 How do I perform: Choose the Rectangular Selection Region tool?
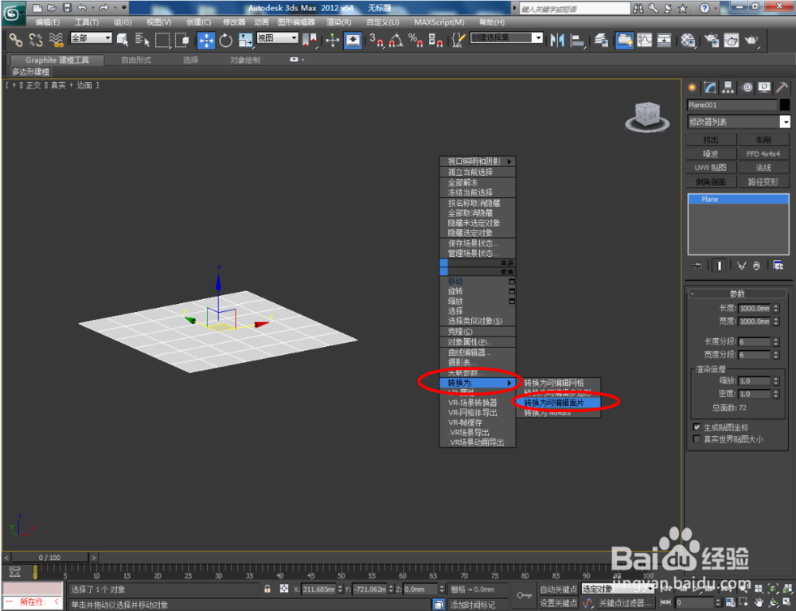pos(162,40)
